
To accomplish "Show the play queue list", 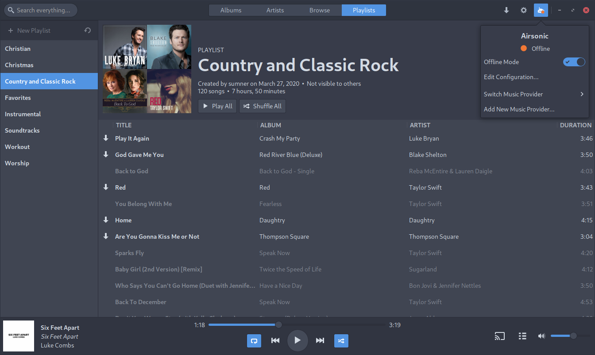I will pos(522,336).
